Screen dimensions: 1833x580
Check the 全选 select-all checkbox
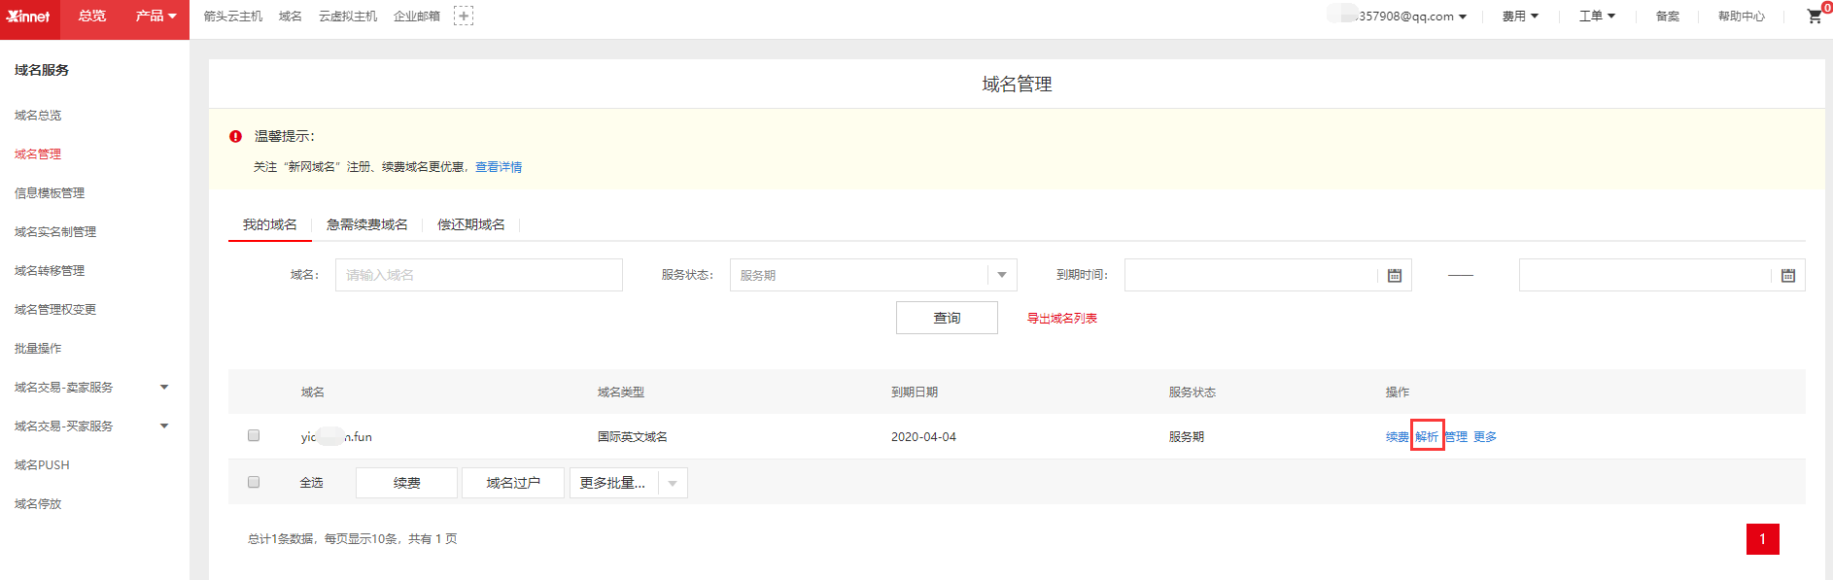254,482
